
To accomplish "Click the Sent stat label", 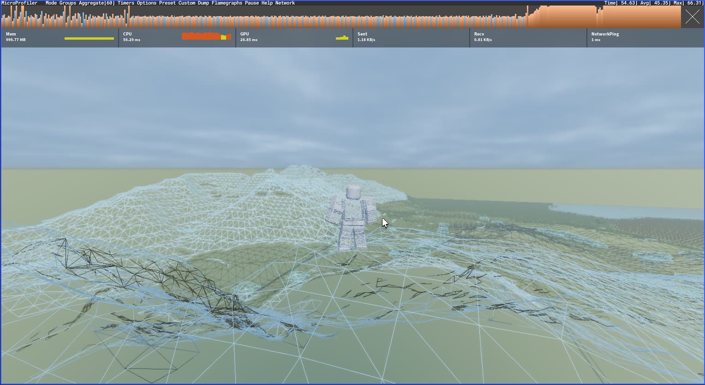I will point(362,34).
